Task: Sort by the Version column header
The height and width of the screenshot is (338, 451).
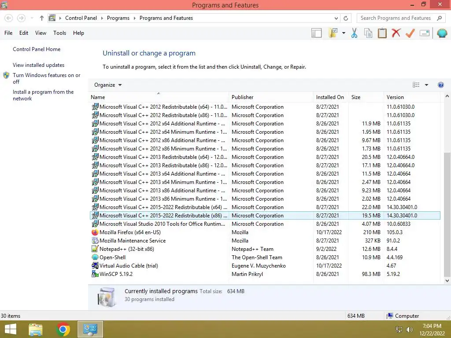Action: (412, 97)
